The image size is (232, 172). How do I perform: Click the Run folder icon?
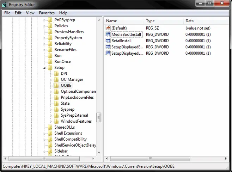pyautogui.click(x=50, y=56)
